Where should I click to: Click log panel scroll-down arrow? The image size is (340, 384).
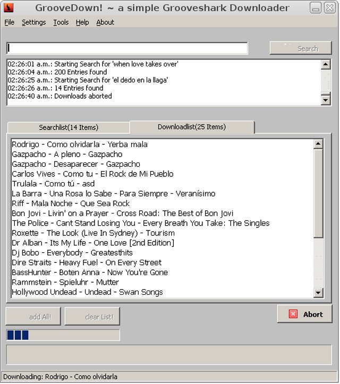pos(326,100)
